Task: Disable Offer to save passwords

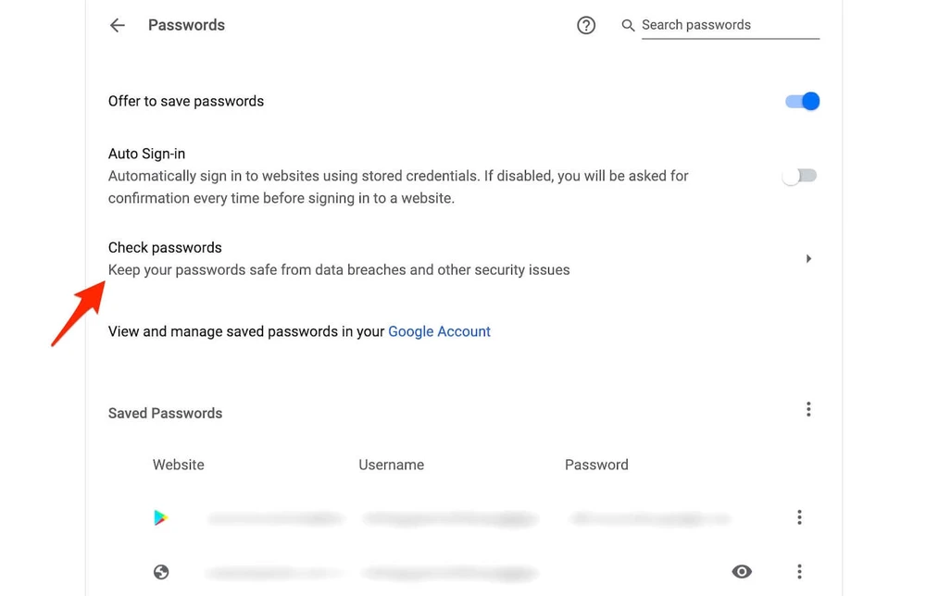Action: (801, 101)
